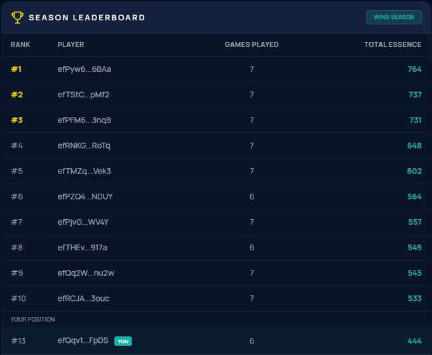Click games played for efPZQ4...NDUY
432x355 pixels.
(252, 197)
